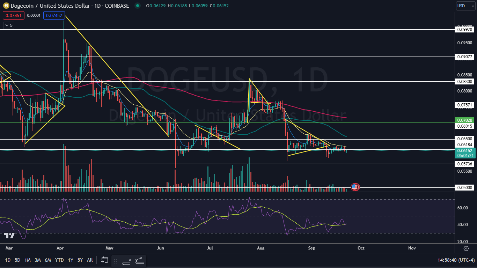The height and width of the screenshot is (268, 477).
Task: Select the All time range
Action: point(90,260)
